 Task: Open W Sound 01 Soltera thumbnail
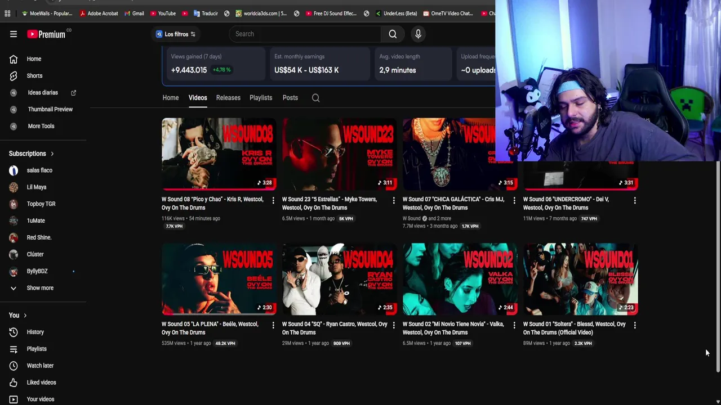(581, 279)
